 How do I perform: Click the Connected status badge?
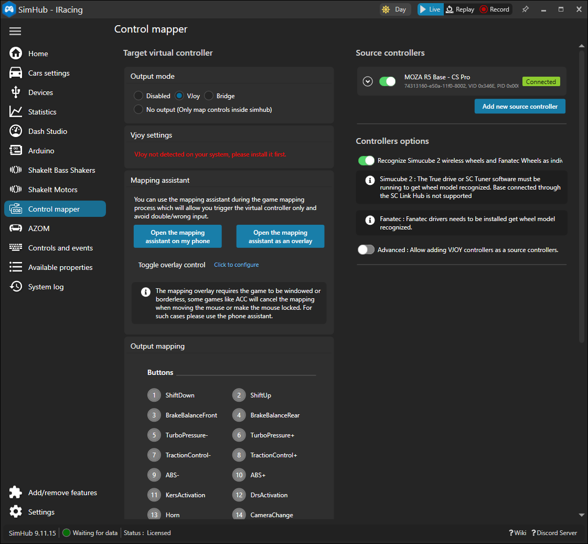pos(541,81)
